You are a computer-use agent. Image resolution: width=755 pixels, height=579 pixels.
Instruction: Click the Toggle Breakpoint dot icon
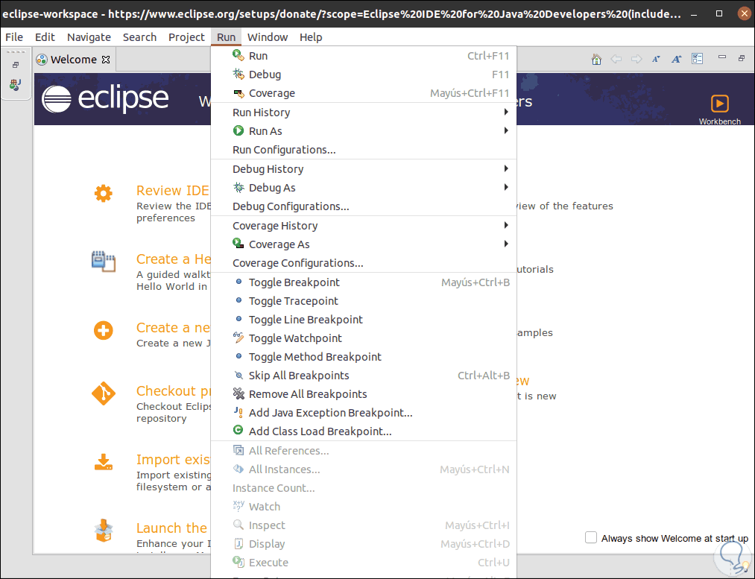tap(238, 282)
